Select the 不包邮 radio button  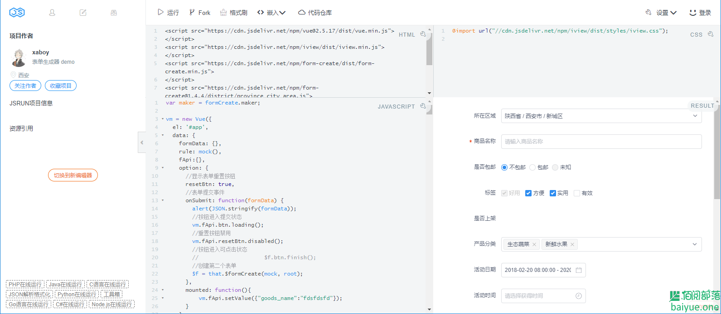[504, 167]
